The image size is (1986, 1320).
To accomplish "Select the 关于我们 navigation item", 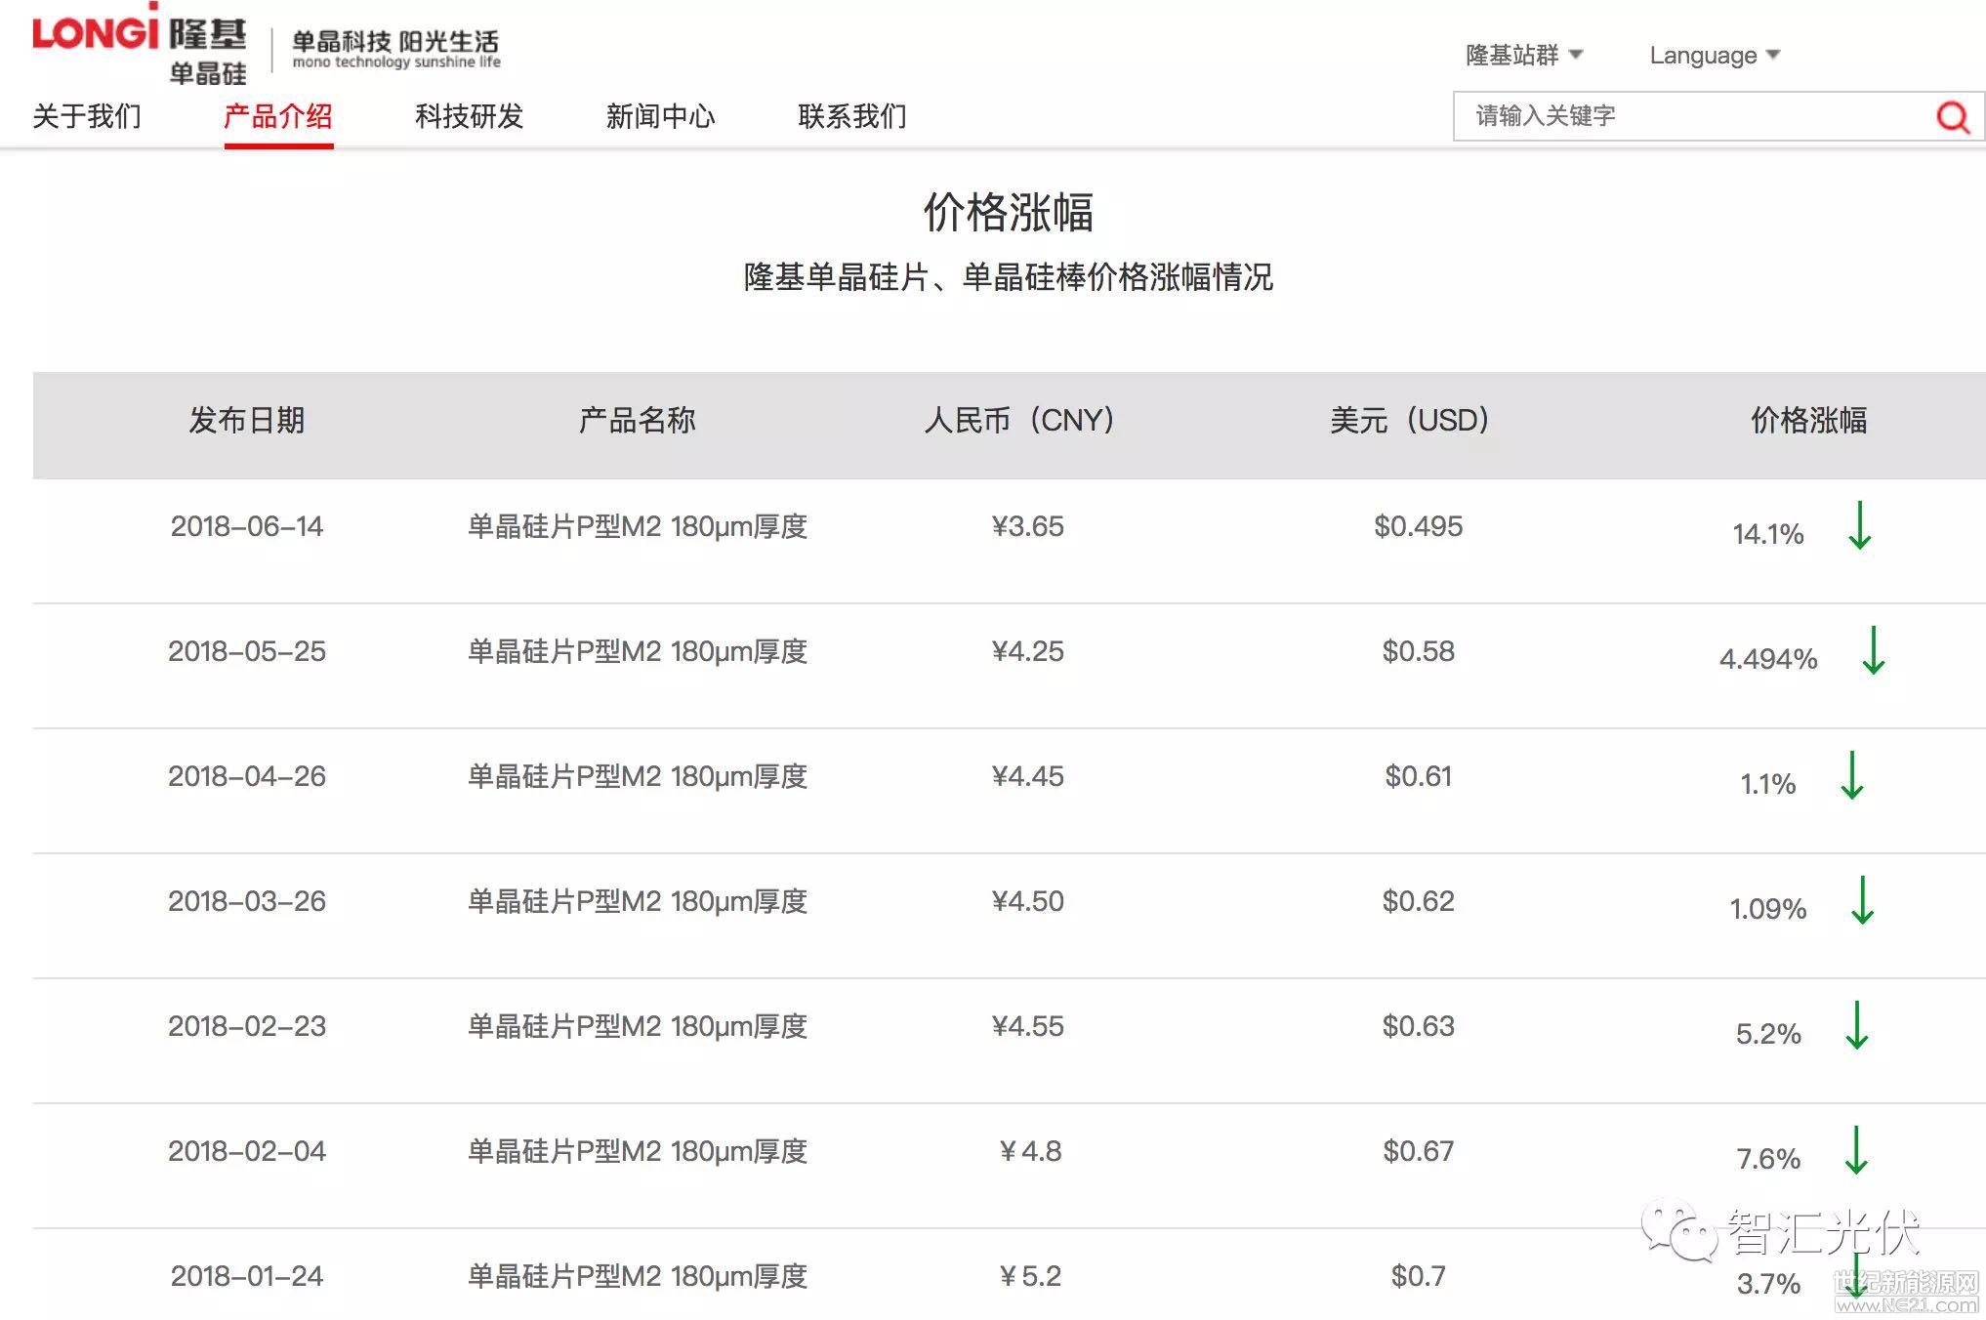I will pos(88,116).
